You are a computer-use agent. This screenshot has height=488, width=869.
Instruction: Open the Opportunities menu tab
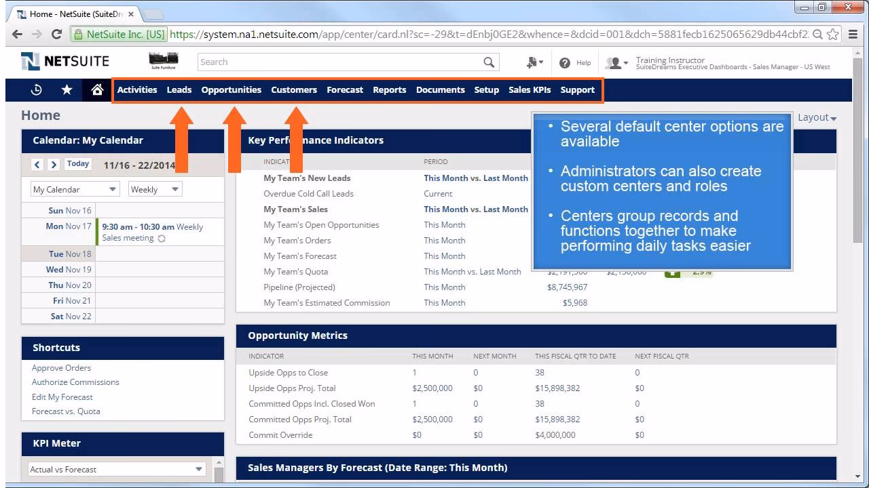(x=232, y=89)
